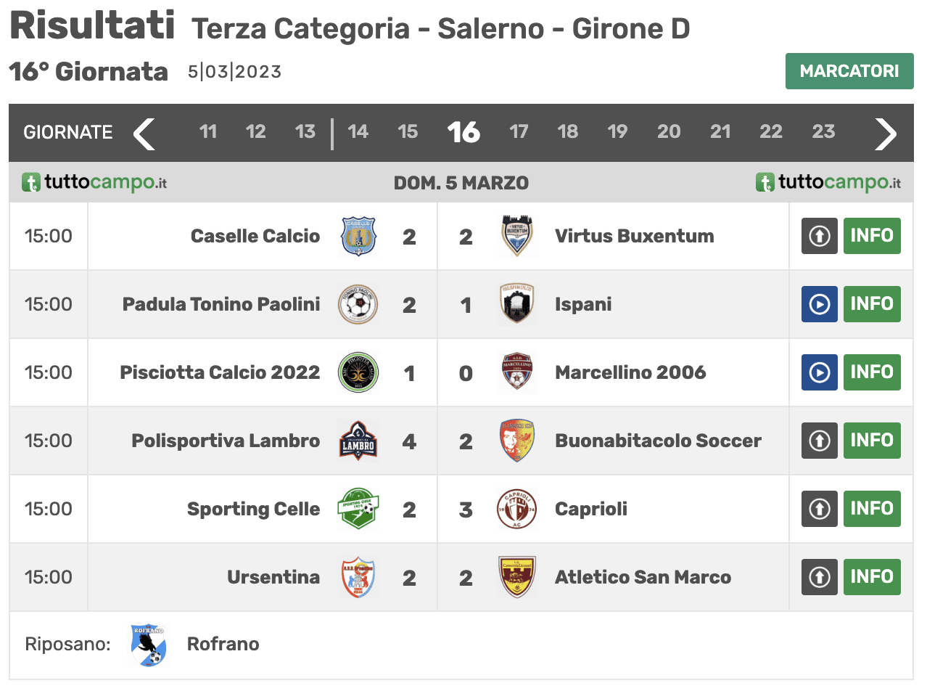Select the Buonabitacolo Soccer logo

[518, 441]
